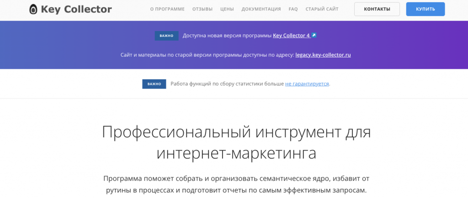Viewport: 468px width, 198px height.
Task: Open the Key Collector 4 link
Action: pos(291,36)
